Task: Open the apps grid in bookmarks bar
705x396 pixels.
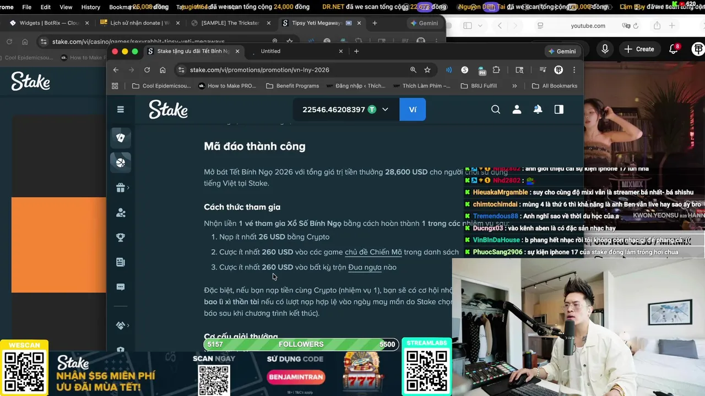Action: (115, 86)
